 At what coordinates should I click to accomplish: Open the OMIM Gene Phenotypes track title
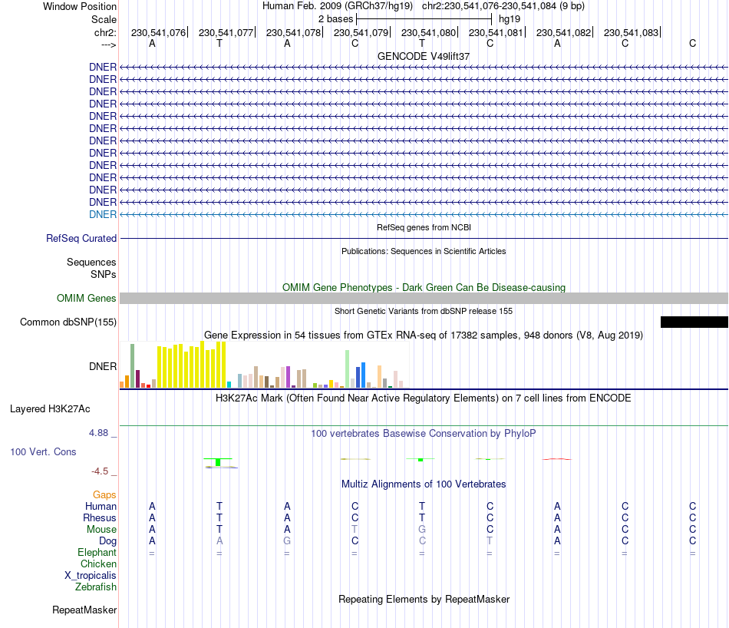(424, 287)
